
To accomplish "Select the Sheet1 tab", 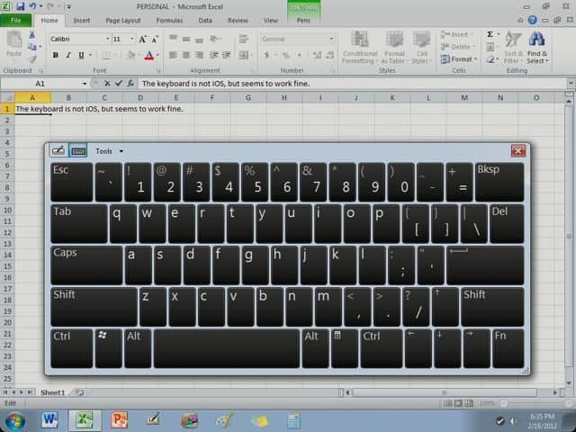I will [52, 392].
